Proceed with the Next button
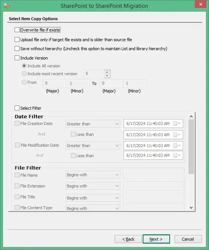 [x=156, y=239]
